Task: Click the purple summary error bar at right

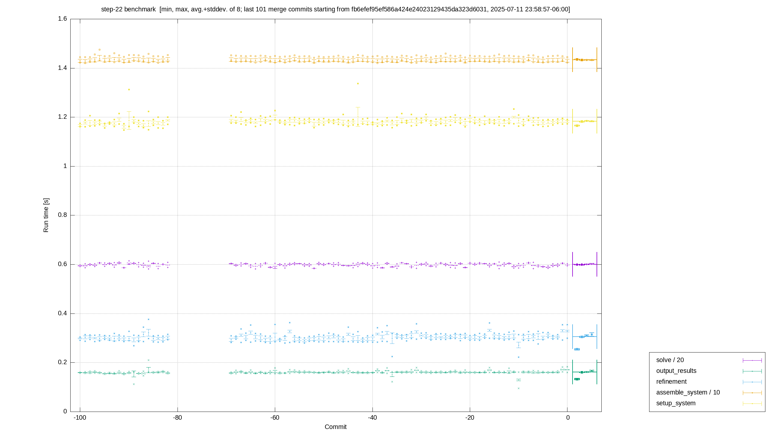Action: point(585,264)
